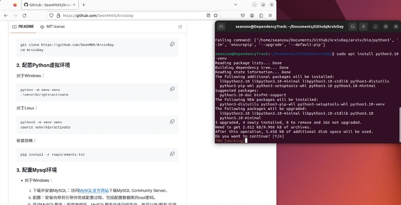Open README outline list icon
Screen dimensions: 401x205
(x=180, y=27)
